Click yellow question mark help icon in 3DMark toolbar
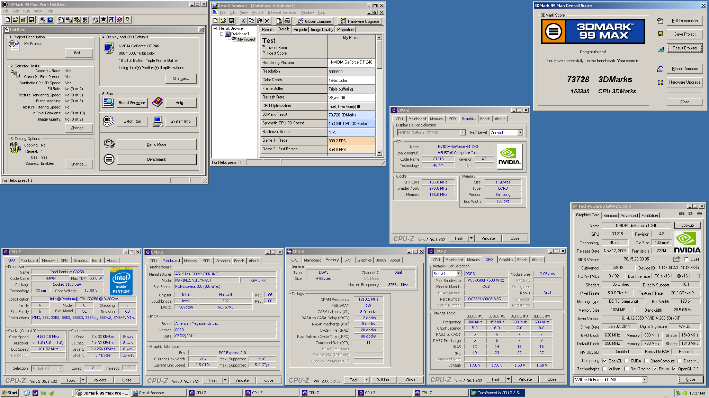 click(x=127, y=20)
